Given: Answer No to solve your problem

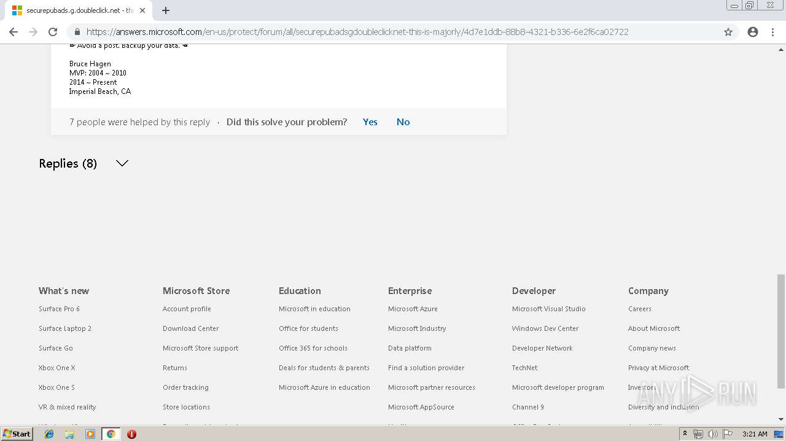Looking at the screenshot, I should (x=403, y=122).
